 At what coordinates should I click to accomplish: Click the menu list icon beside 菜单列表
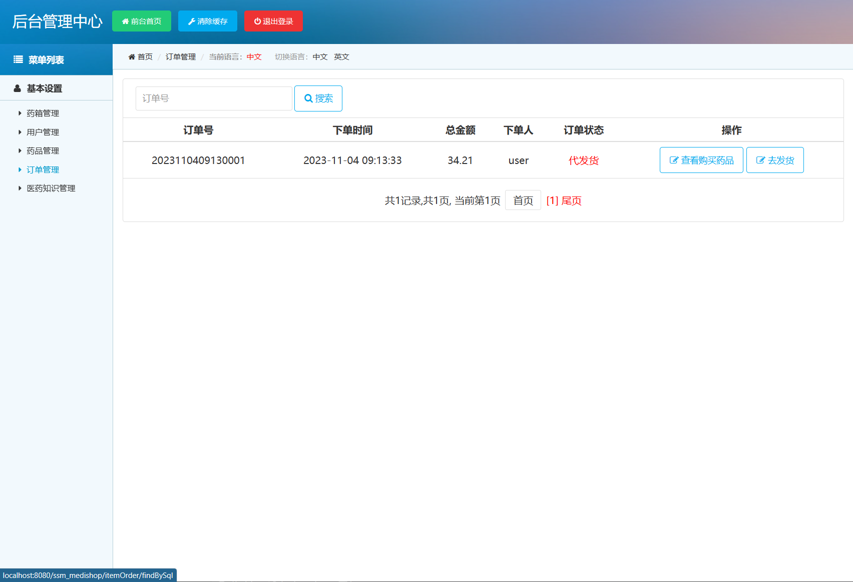point(18,59)
